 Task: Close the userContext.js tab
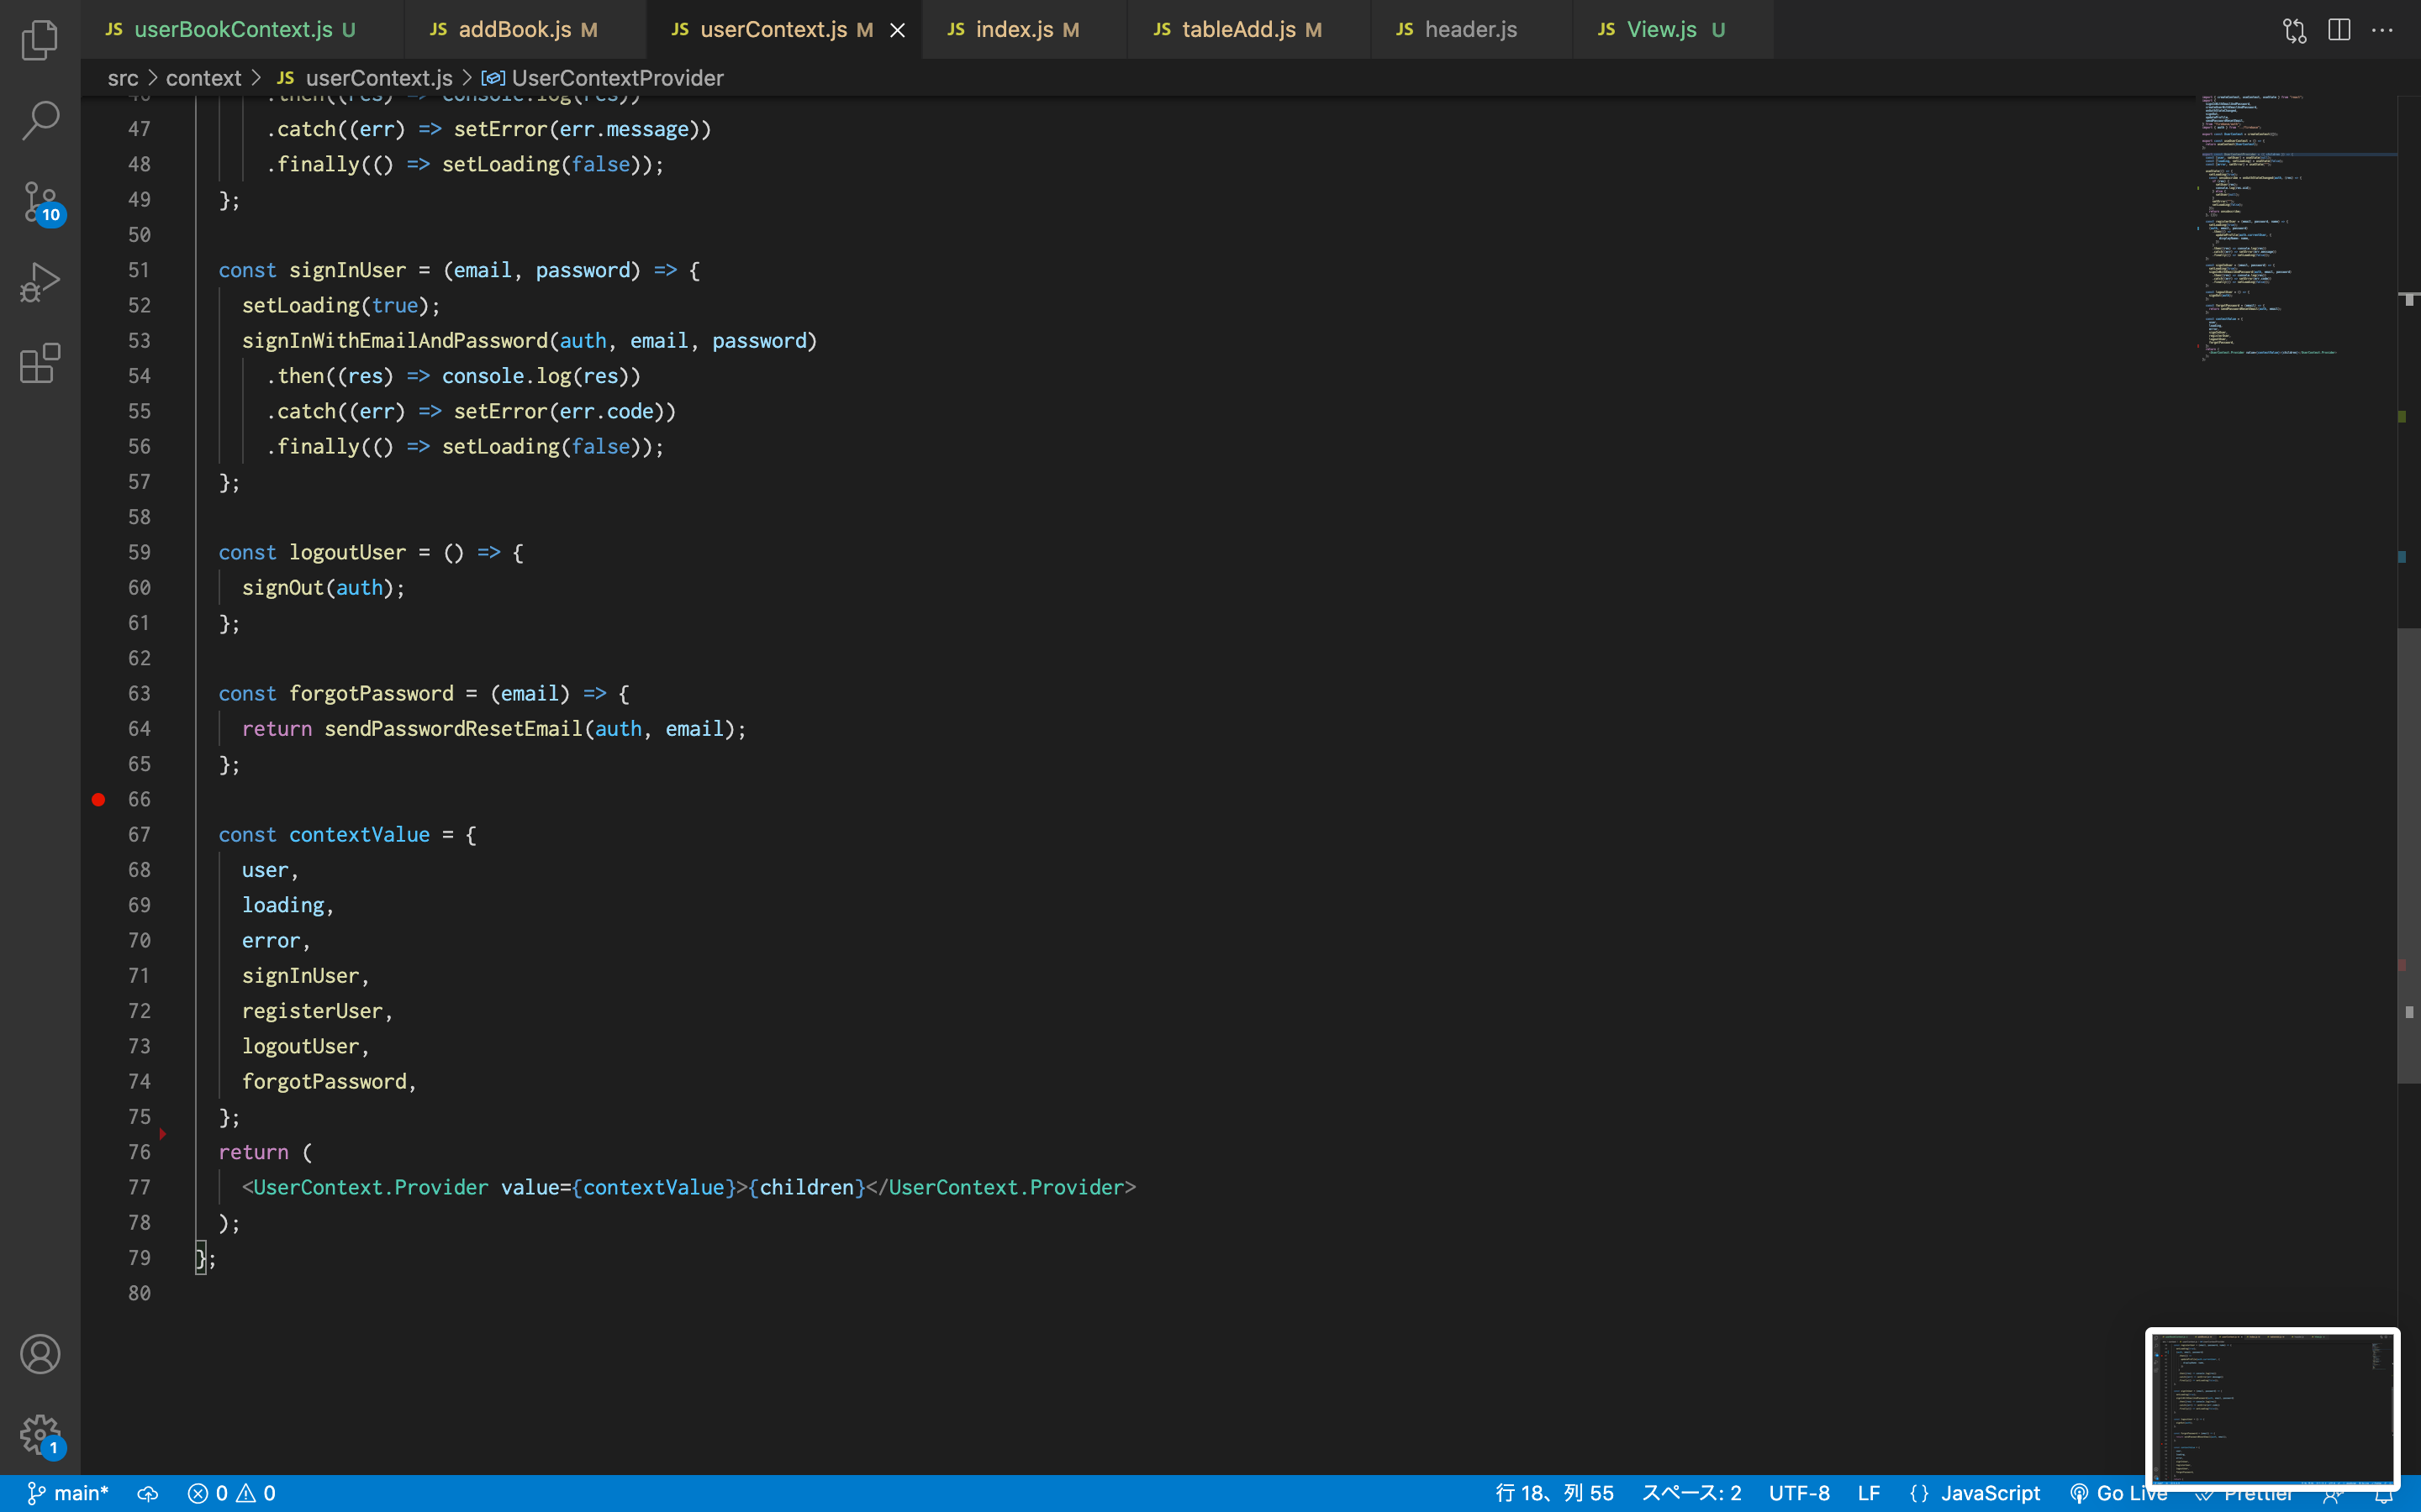coord(898,30)
